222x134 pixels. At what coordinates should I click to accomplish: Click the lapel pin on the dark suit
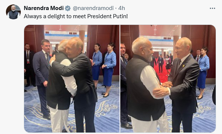coord(183,66)
